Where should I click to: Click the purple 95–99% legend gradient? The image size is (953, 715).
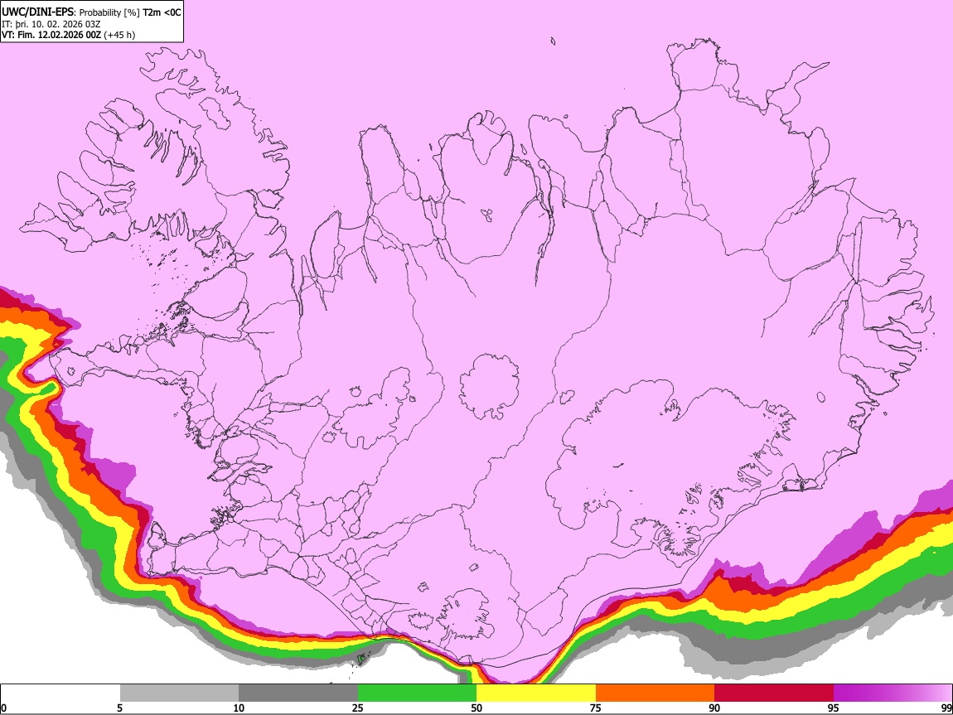pyautogui.click(x=893, y=693)
